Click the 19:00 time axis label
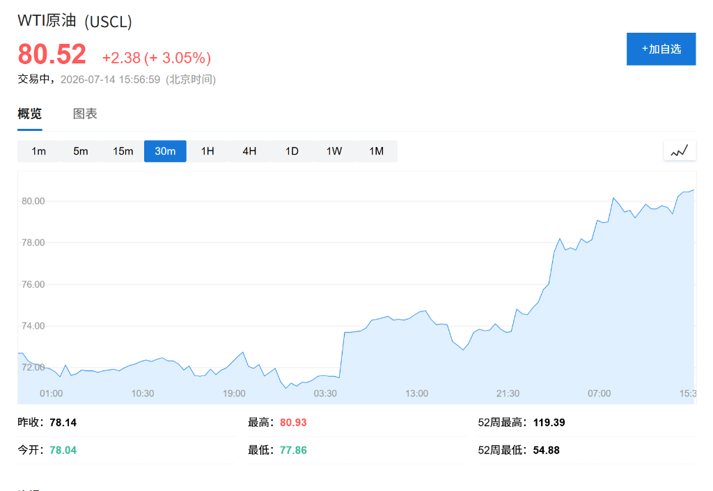The height and width of the screenshot is (491, 713). click(x=234, y=393)
